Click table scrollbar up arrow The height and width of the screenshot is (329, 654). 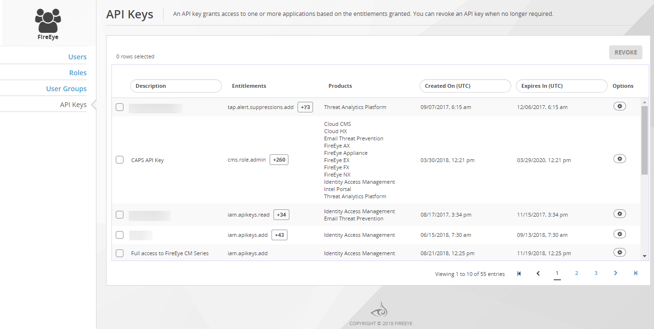tap(644, 102)
